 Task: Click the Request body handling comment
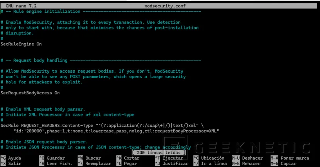101,60
